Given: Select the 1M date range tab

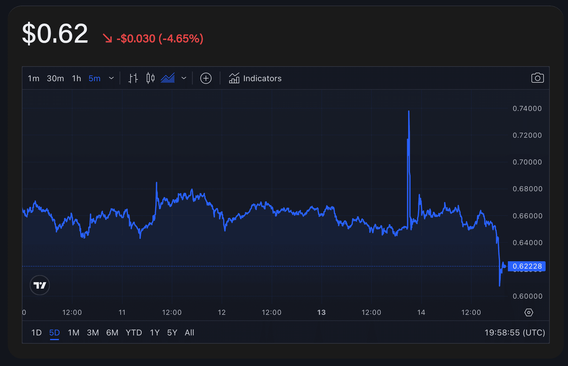Looking at the screenshot, I should pyautogui.click(x=73, y=333).
